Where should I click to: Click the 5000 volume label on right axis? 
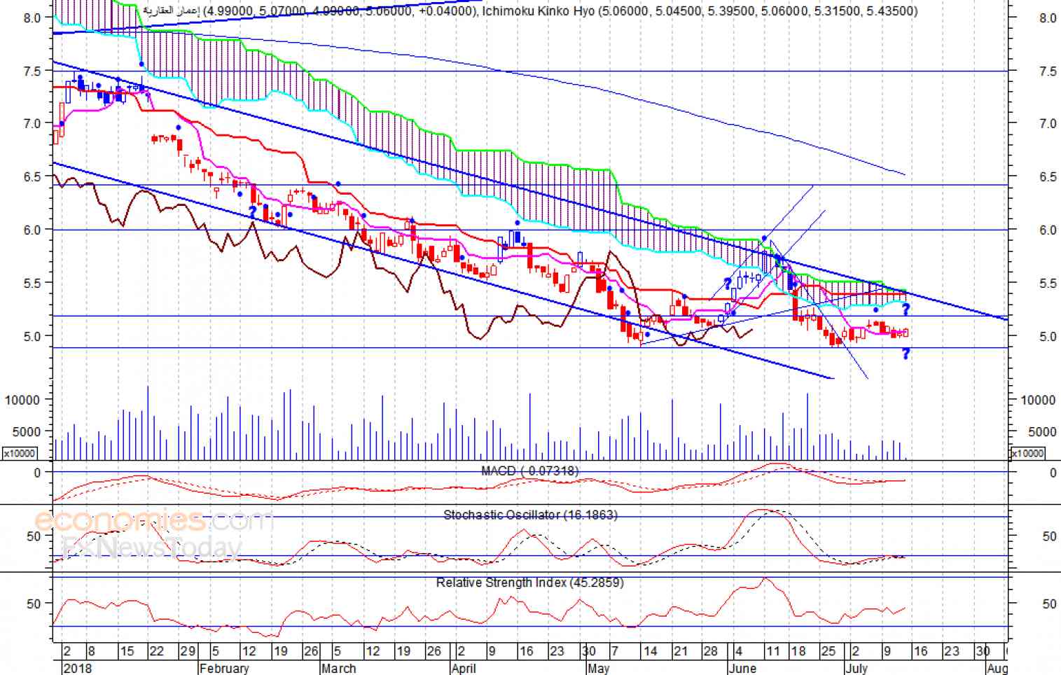(1042, 432)
